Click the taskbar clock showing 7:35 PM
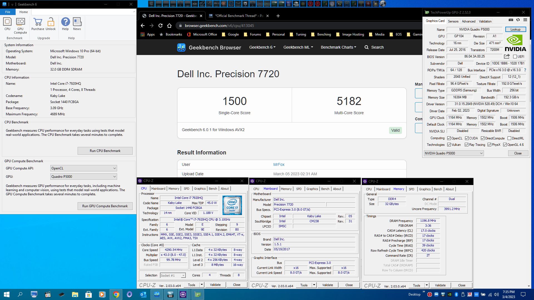Image resolution: width=534 pixels, height=300 pixels. pyautogui.click(x=509, y=294)
